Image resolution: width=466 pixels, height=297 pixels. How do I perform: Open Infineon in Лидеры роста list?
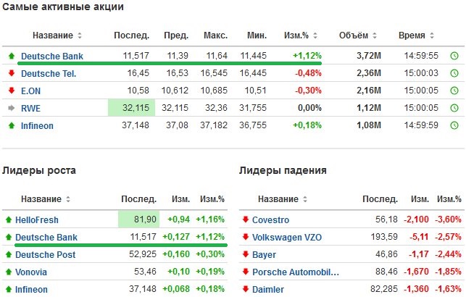(x=31, y=290)
